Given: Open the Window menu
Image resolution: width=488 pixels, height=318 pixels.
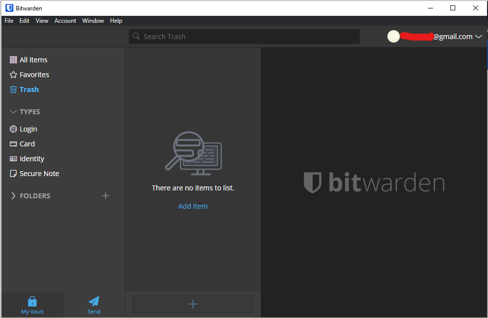Looking at the screenshot, I should click(x=93, y=21).
